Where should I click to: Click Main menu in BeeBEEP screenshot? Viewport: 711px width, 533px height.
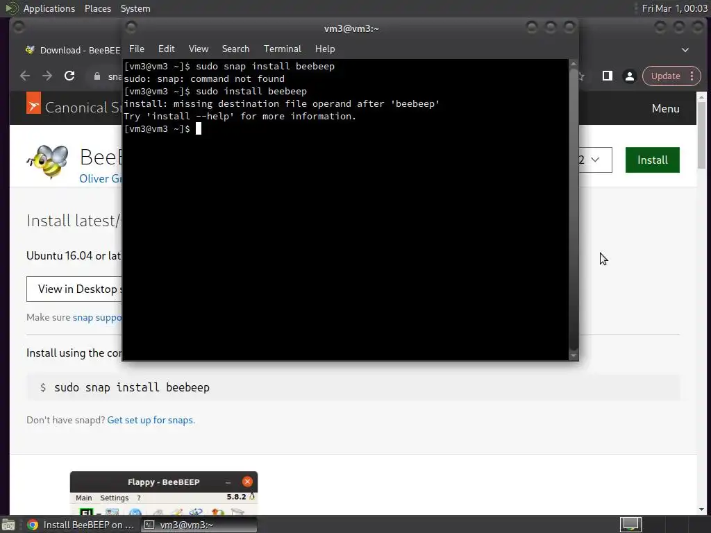(83, 498)
